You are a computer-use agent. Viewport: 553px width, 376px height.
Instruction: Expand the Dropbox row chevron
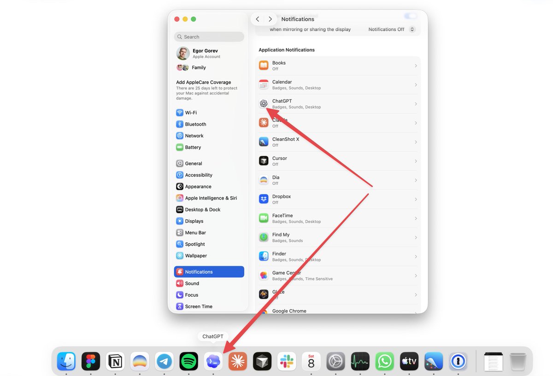click(416, 200)
